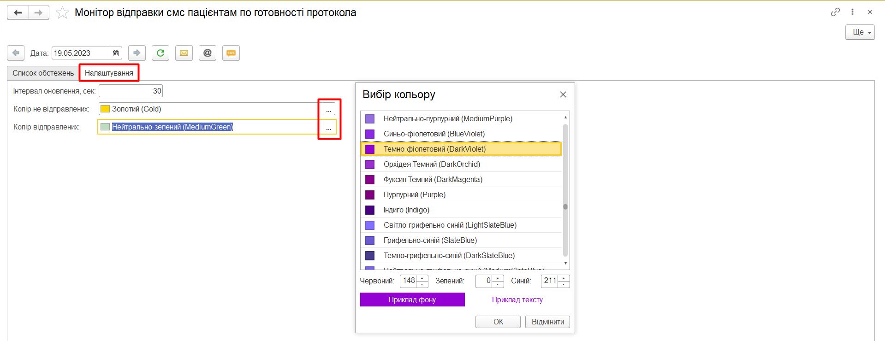Click the envelope mail icon button

(x=184, y=53)
